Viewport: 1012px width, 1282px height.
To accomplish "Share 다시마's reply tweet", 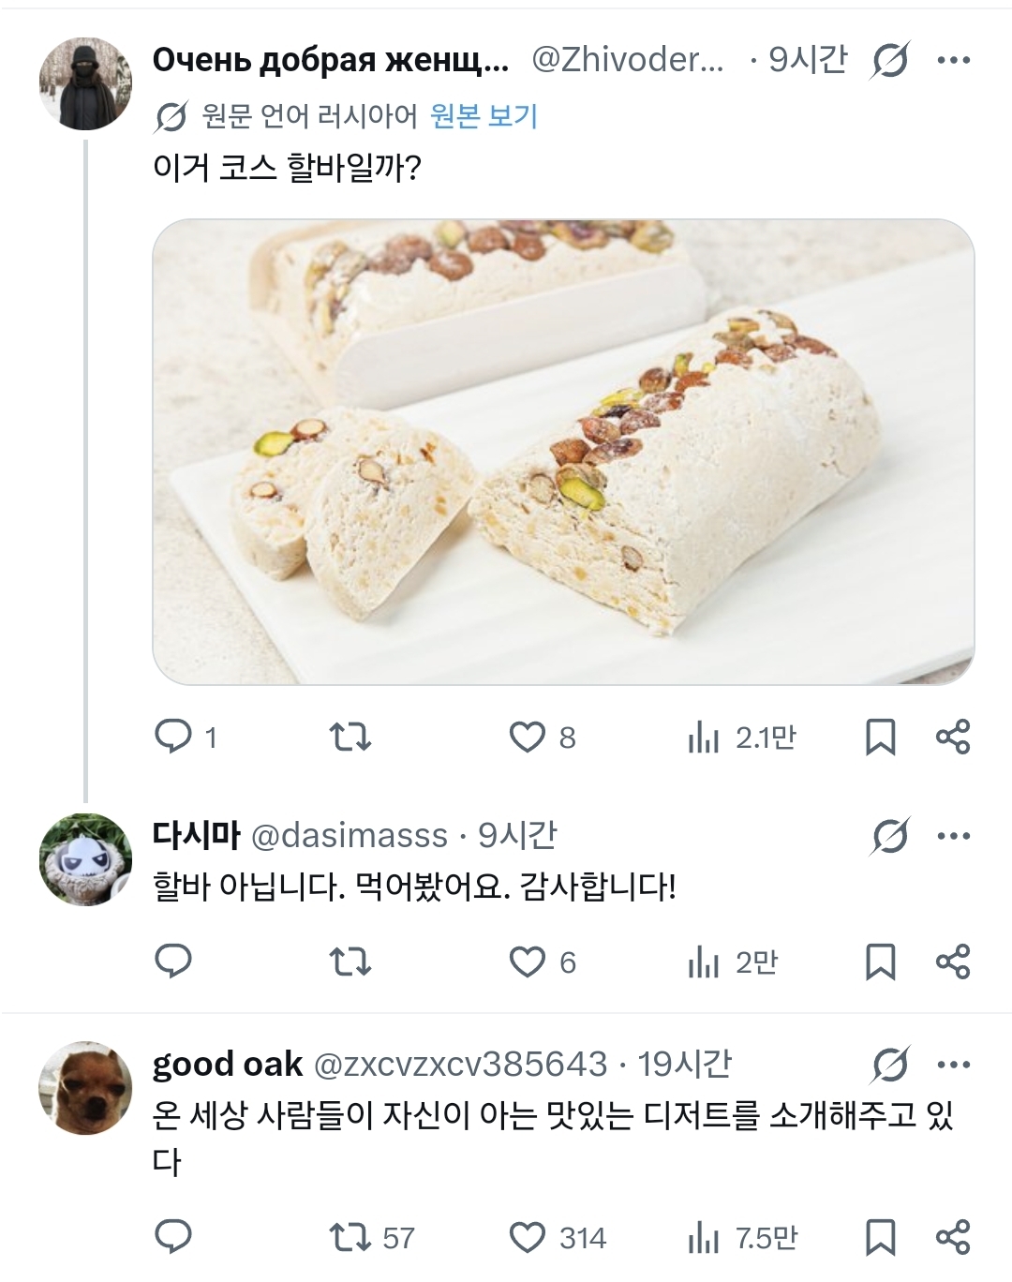I will (x=953, y=961).
